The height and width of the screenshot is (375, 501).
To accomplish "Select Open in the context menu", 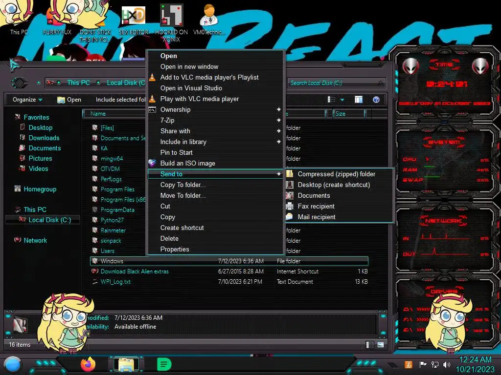I will [x=216, y=56].
